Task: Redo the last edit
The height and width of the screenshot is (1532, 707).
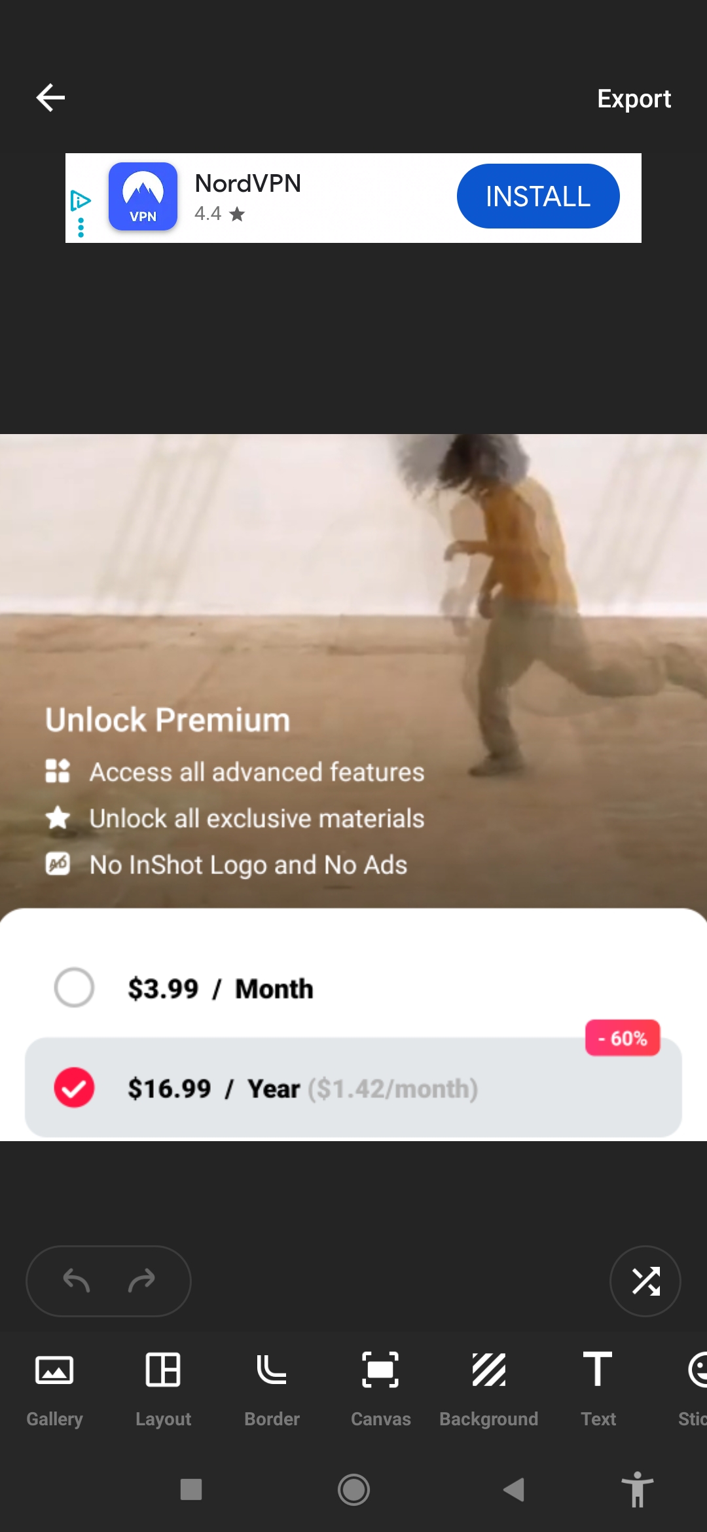Action: point(141,1281)
